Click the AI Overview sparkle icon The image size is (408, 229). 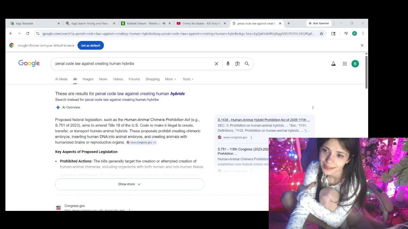(58, 108)
